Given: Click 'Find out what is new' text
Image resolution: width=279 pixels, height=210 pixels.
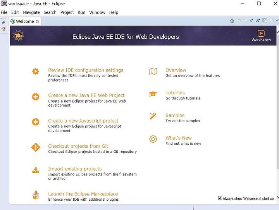Looking at the screenshot, I should tap(183, 143).
